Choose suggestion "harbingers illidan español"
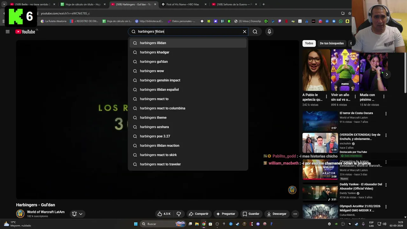 click(188, 89)
